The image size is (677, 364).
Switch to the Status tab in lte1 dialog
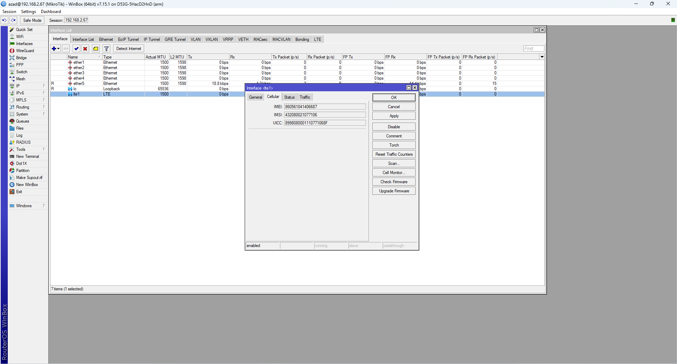pos(289,97)
